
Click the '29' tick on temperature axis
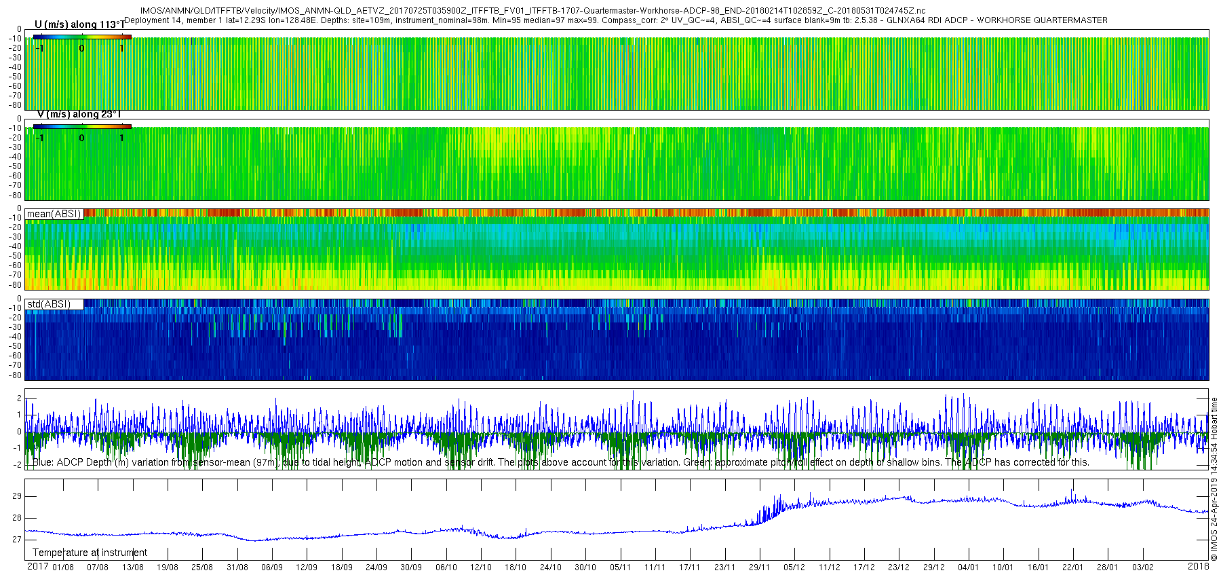(x=17, y=496)
